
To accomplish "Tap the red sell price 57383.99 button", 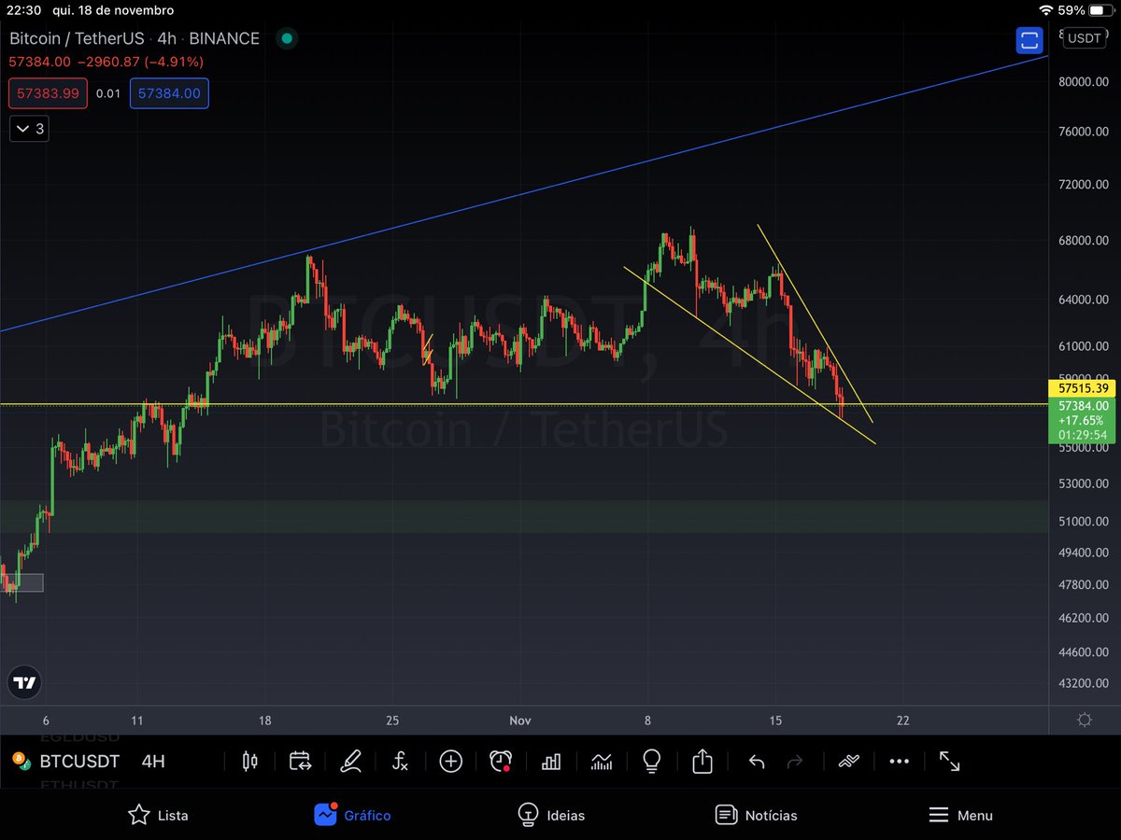I will click(x=49, y=93).
